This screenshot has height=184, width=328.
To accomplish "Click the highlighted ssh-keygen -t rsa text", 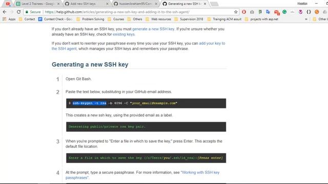I will [89, 103].
